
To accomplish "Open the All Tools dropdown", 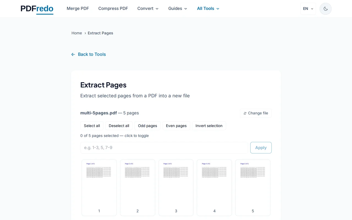I will point(208,9).
